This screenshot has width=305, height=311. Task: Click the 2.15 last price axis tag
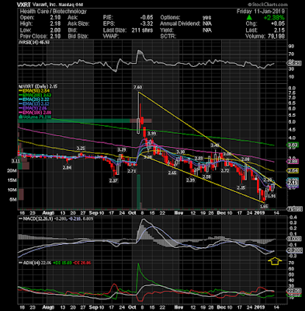[x=293, y=183]
